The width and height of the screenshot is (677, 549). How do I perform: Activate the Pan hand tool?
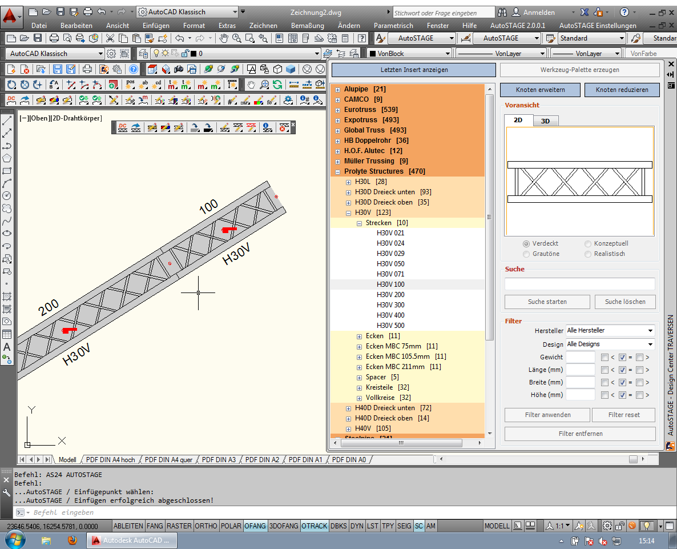pyautogui.click(x=224, y=38)
